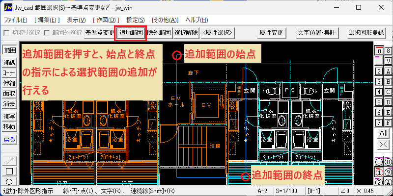Click the <属性選択> button

(x=218, y=33)
